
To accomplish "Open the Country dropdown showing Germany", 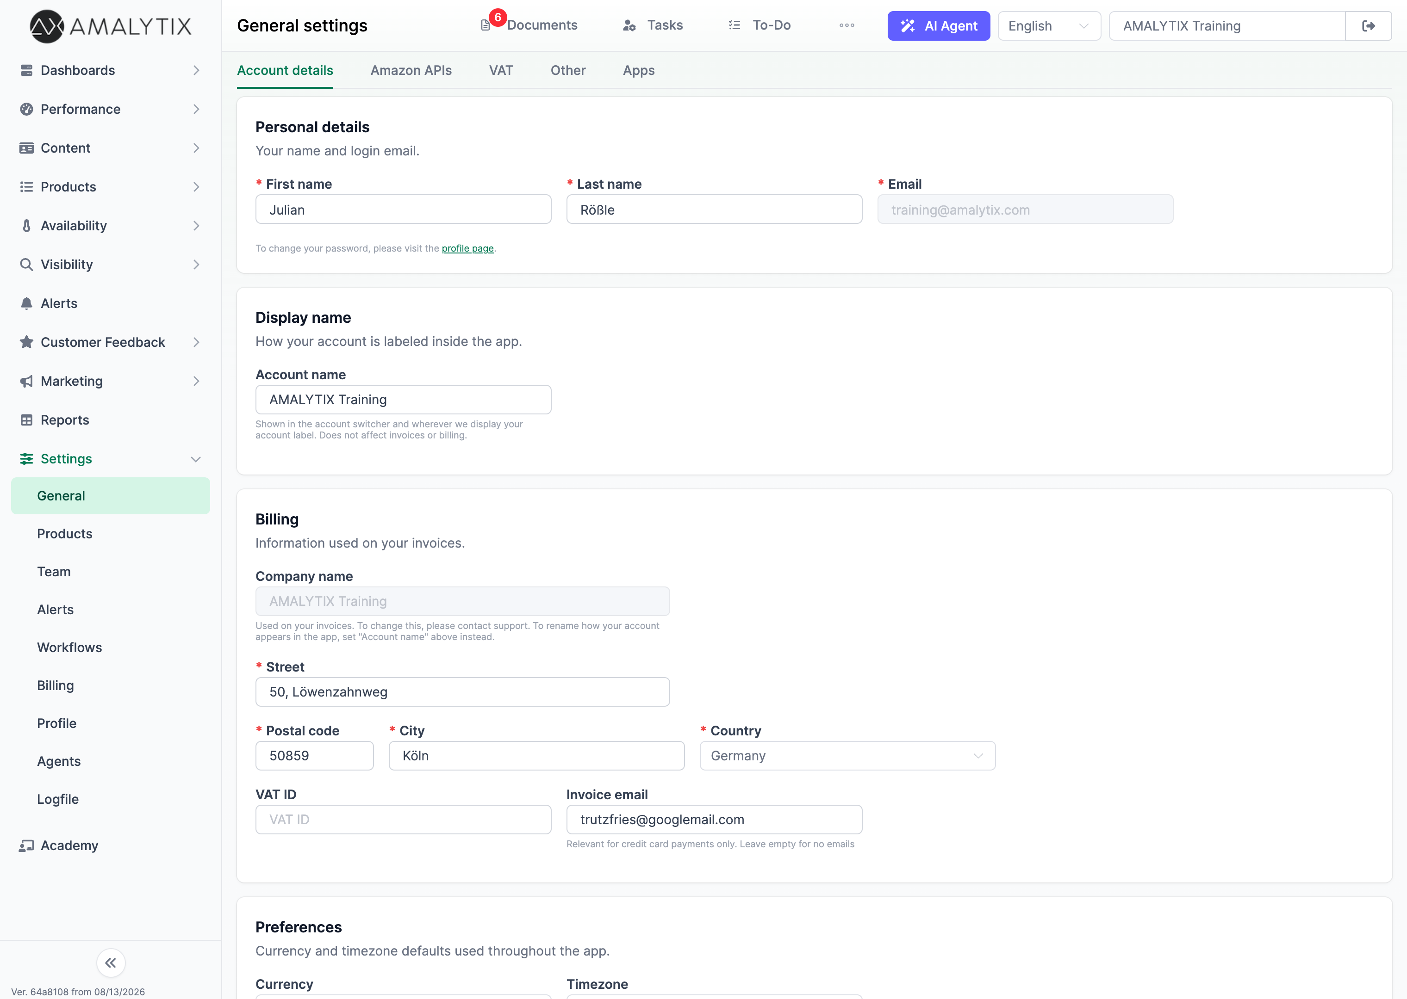I will (x=847, y=755).
